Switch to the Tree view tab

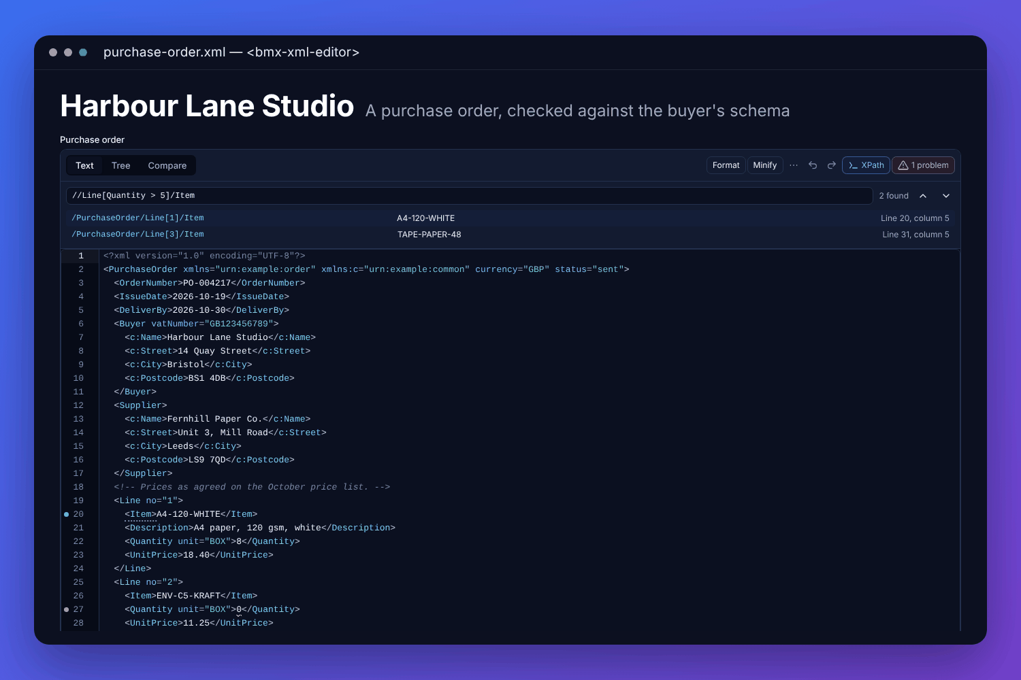click(x=121, y=165)
